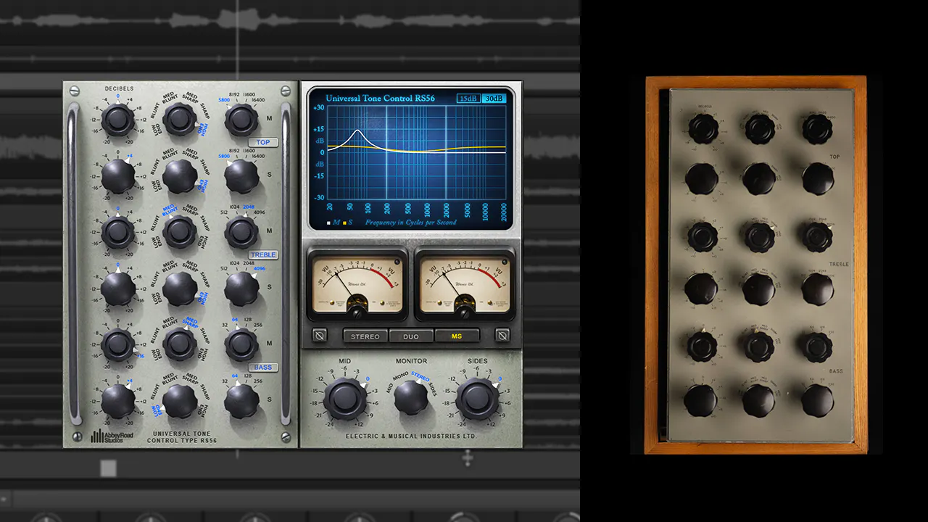Click the Top S decibels gain knob
This screenshot has width=928, height=522.
118,176
